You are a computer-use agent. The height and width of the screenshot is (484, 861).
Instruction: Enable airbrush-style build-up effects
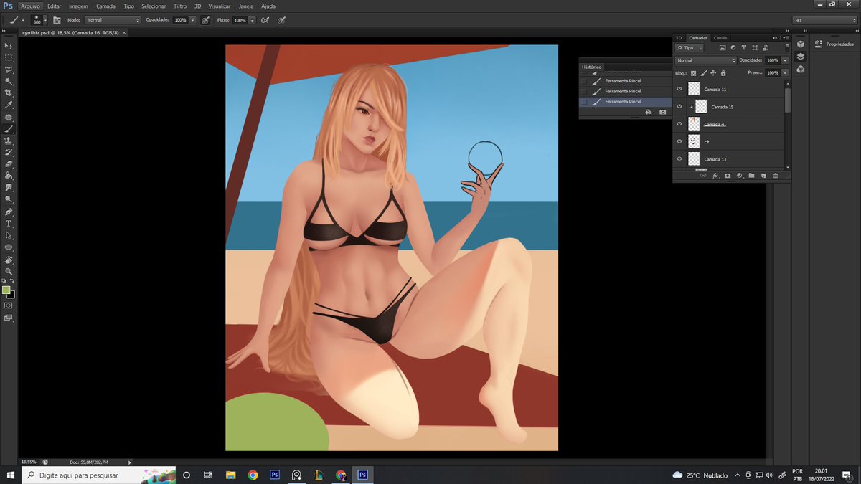[265, 20]
